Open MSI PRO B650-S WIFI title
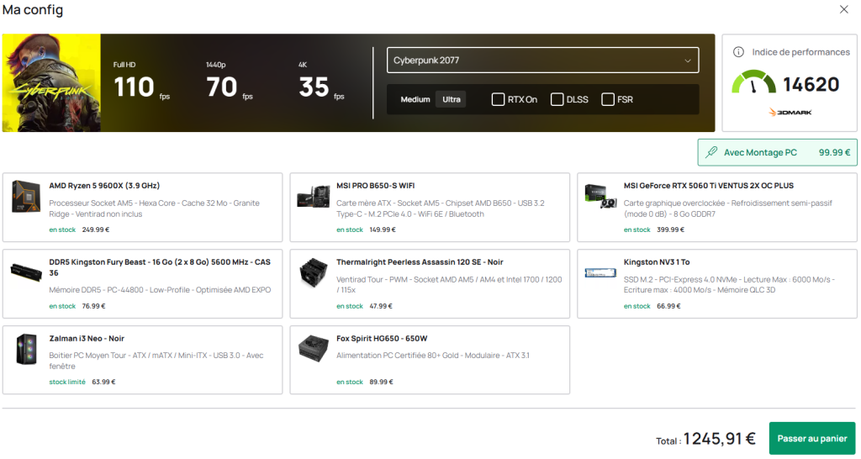The height and width of the screenshot is (459, 861). coord(376,186)
